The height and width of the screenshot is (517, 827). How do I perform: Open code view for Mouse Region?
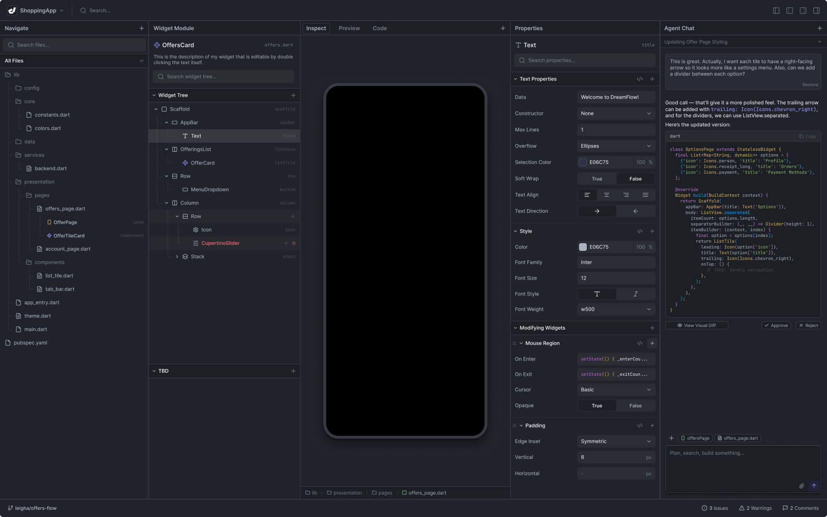[x=640, y=343]
